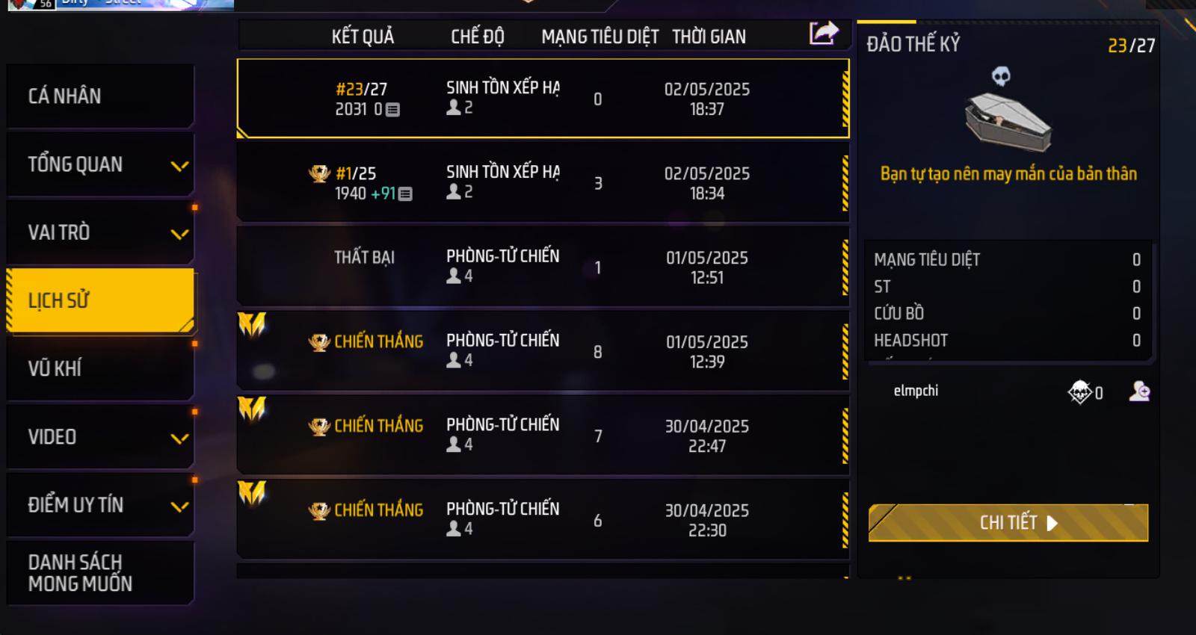Select the Chiến Thắng match at 30/04/2025 22:47
Screen dimensions: 1196x635
coord(543,436)
